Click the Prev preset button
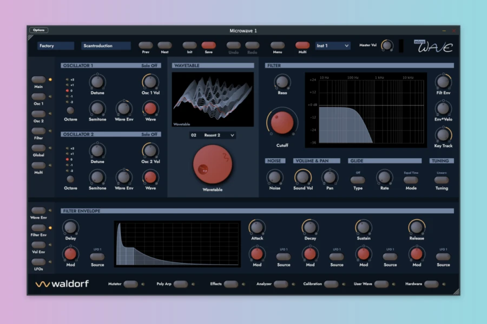 [146, 45]
